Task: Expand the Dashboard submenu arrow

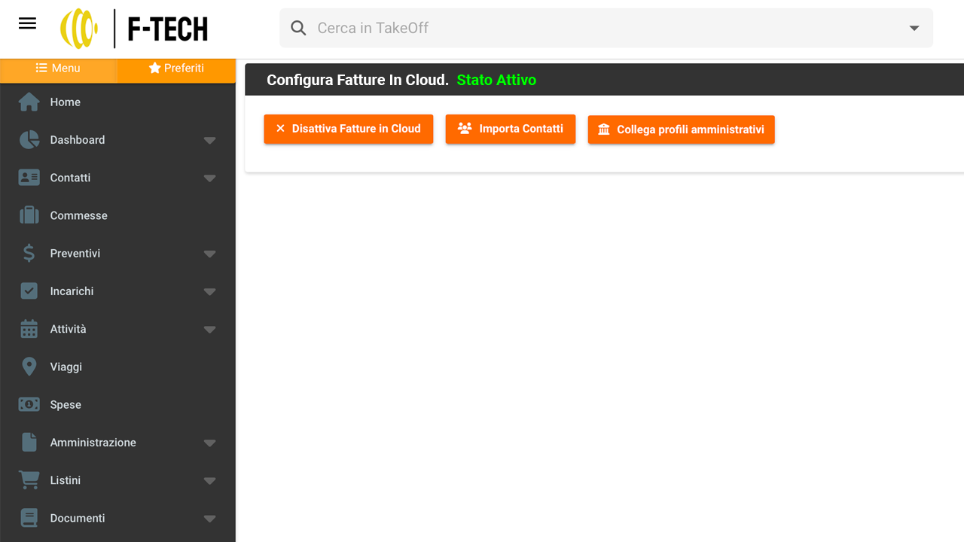Action: (x=210, y=140)
